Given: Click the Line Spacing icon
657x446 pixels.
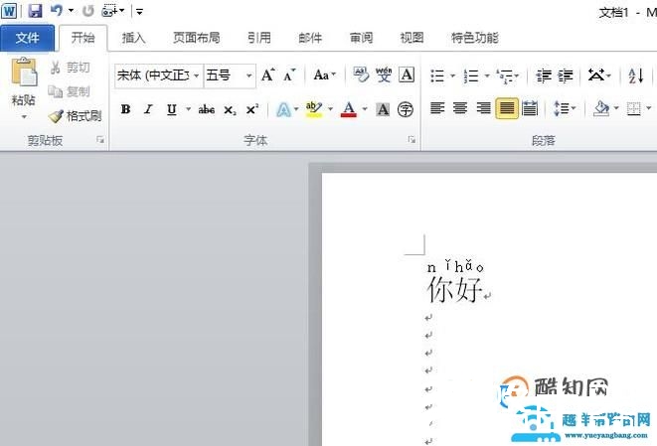Looking at the screenshot, I should click(x=562, y=108).
